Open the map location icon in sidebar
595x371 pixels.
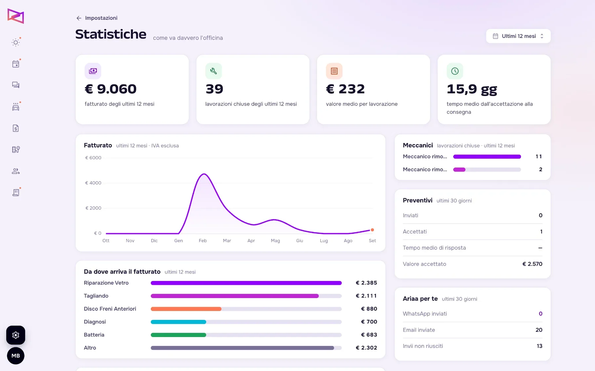click(x=16, y=150)
